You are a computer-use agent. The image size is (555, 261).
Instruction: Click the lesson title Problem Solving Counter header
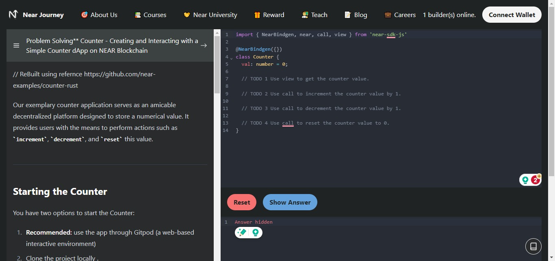click(x=112, y=45)
